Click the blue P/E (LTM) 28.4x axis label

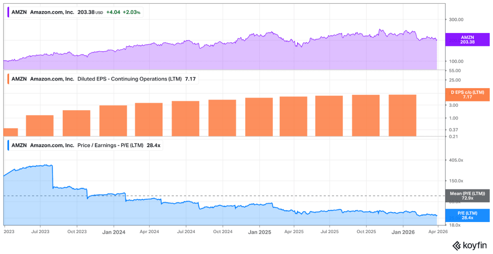468,215
